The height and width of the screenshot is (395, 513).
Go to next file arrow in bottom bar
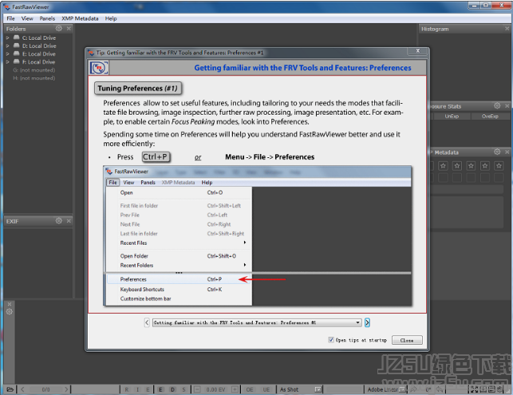coord(66,389)
